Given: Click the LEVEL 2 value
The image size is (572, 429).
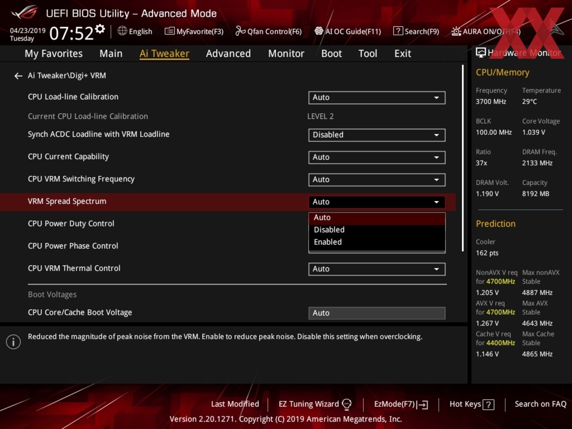Looking at the screenshot, I should [320, 117].
